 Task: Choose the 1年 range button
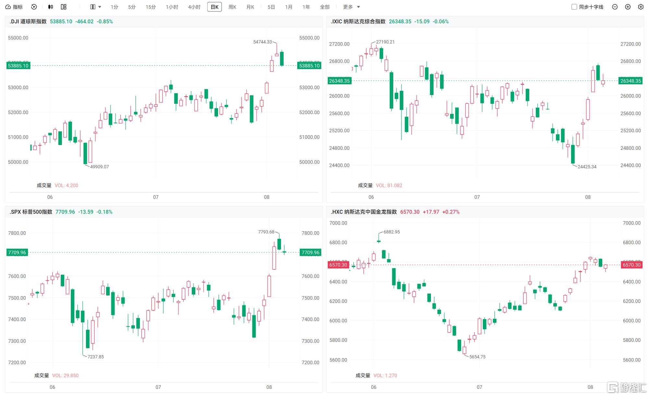click(306, 7)
